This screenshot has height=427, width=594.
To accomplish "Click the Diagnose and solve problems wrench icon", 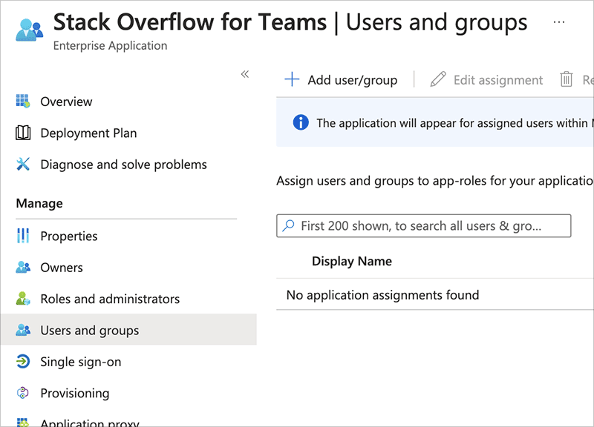I will (23, 165).
